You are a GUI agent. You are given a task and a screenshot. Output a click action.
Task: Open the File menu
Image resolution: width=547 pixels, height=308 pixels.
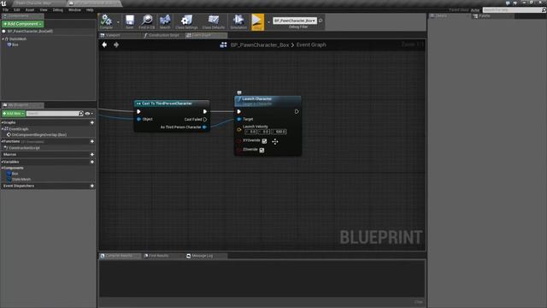click(x=6, y=9)
